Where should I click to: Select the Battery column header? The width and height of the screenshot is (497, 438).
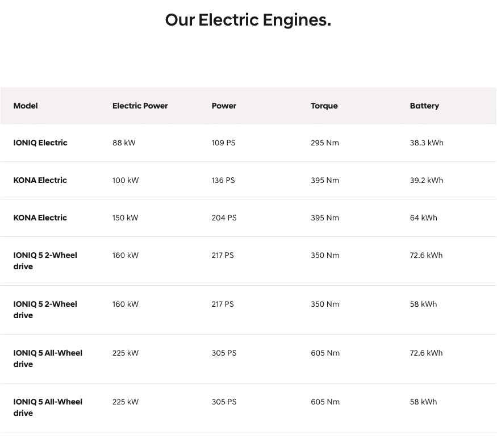tap(424, 106)
